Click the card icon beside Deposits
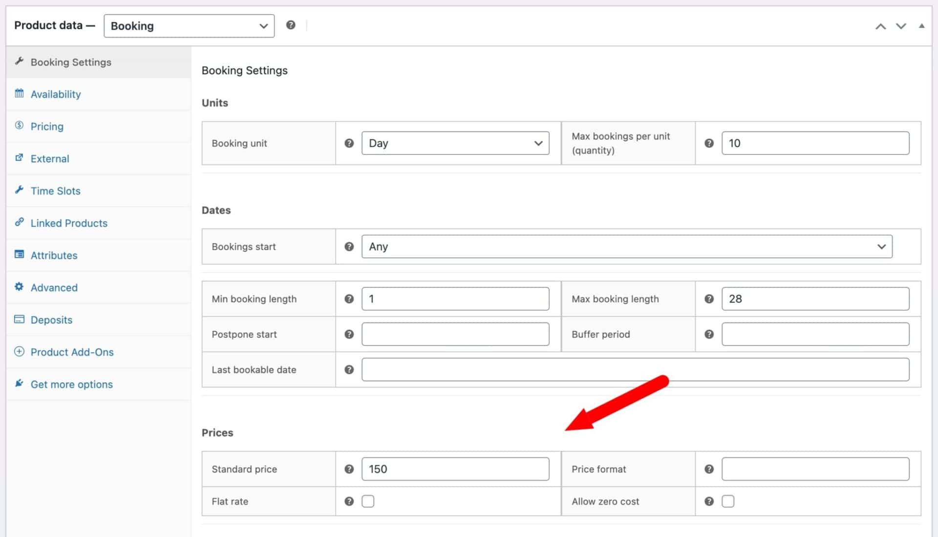Screen dimensions: 938x537 pyautogui.click(x=19, y=319)
